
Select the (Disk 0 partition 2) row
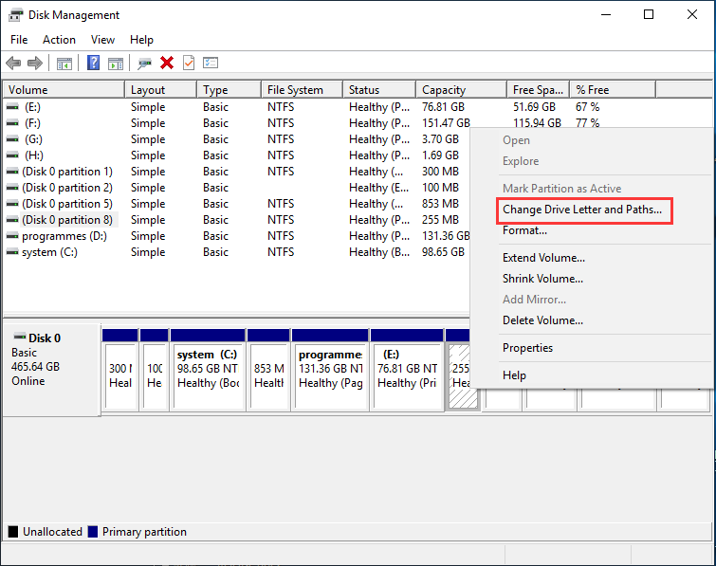click(x=67, y=188)
